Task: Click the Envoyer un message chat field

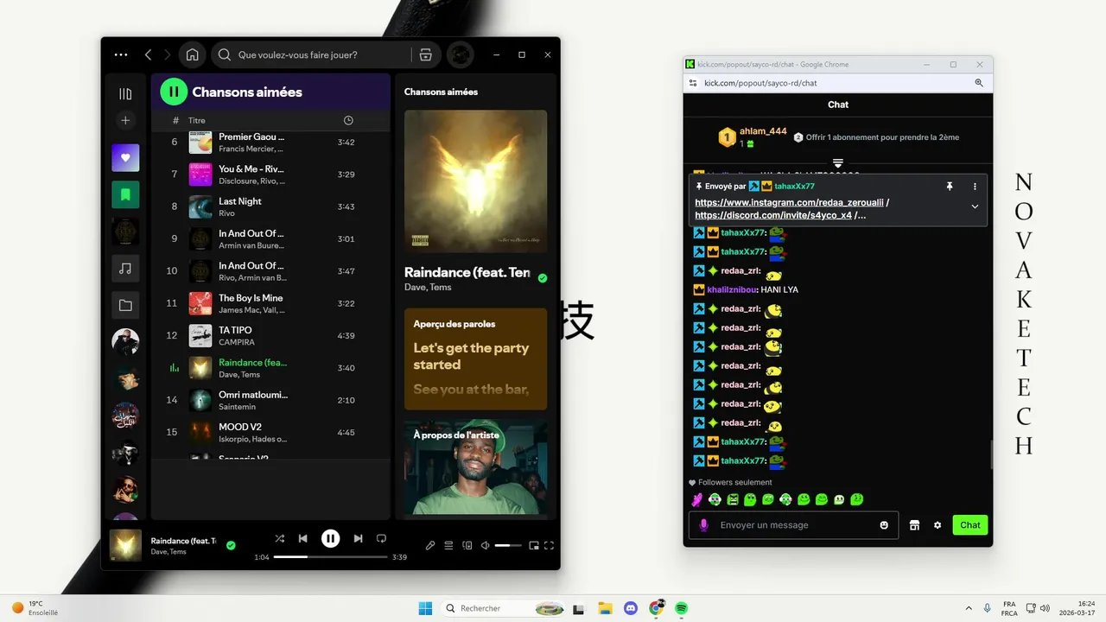Action: pos(793,525)
